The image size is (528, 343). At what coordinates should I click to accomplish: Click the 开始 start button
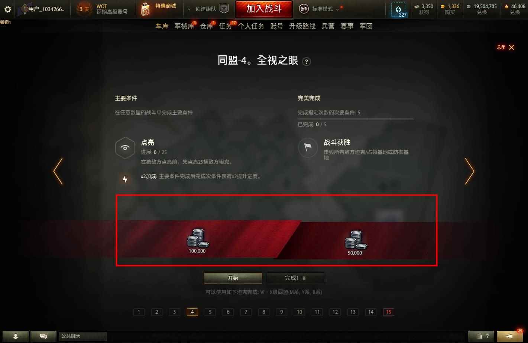click(x=233, y=278)
